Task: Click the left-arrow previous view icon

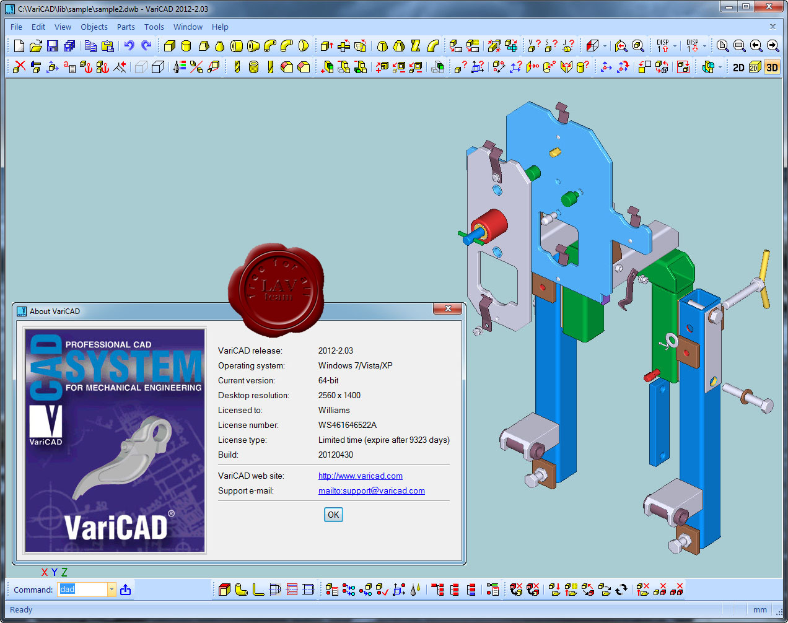Action: (756, 46)
